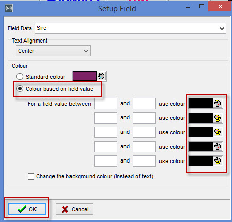Click the purple Standard colour swatch
This screenshot has height=222, width=232.
coord(84,76)
